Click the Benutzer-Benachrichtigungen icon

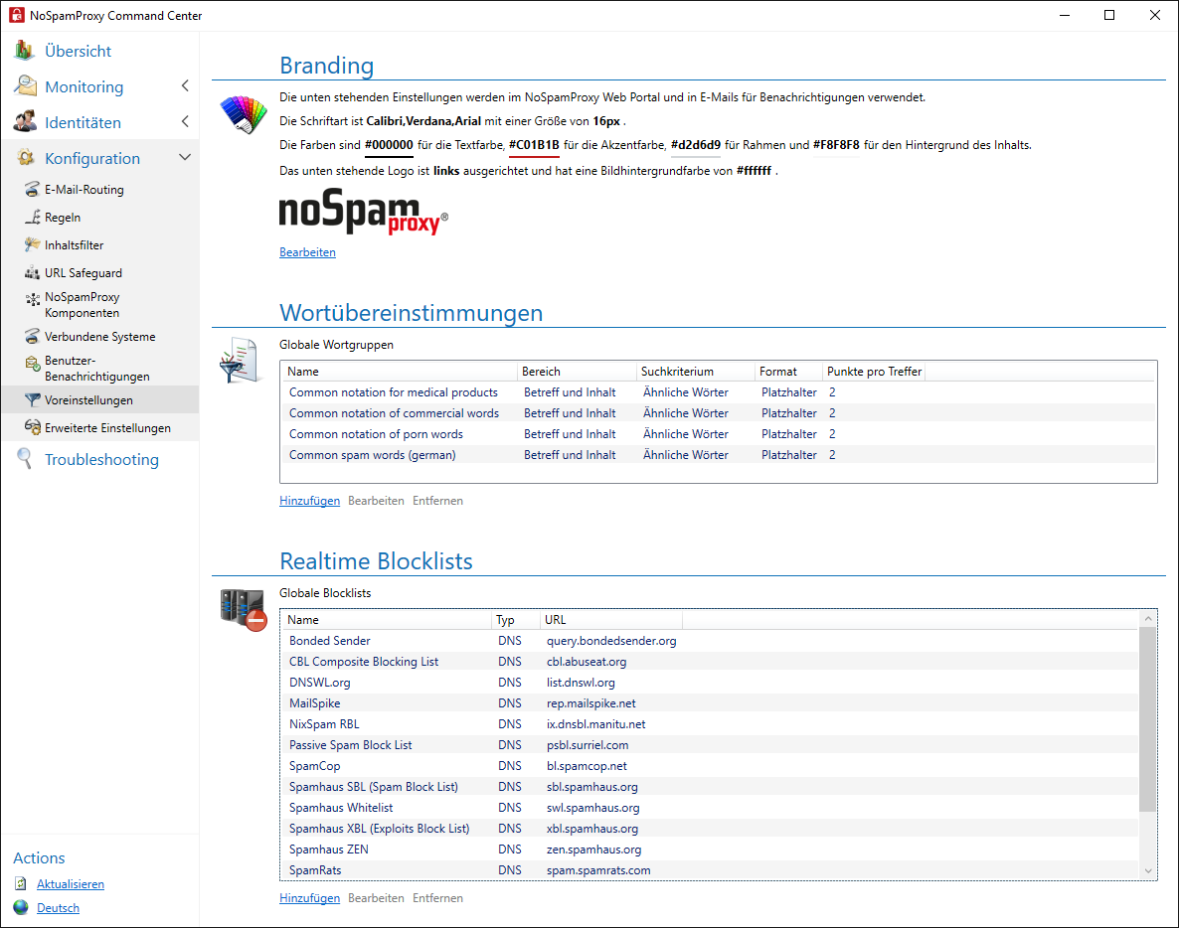coord(33,364)
